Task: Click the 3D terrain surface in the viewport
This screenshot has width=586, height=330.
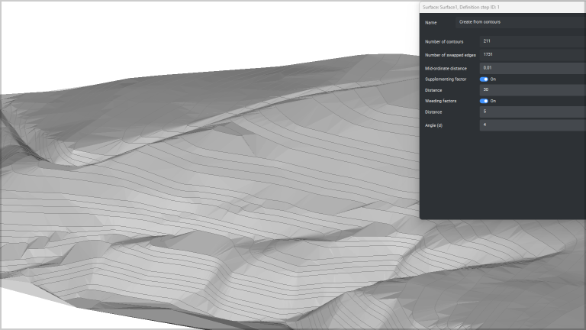Action: [x=209, y=195]
